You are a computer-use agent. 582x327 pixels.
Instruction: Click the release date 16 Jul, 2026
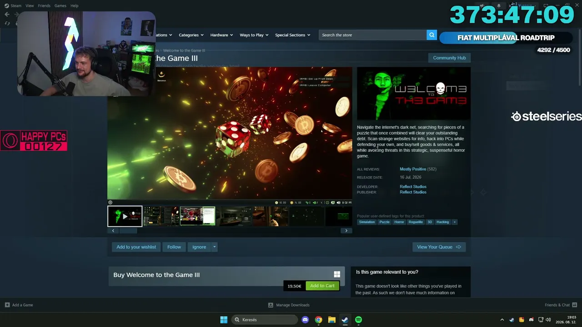pos(411,178)
